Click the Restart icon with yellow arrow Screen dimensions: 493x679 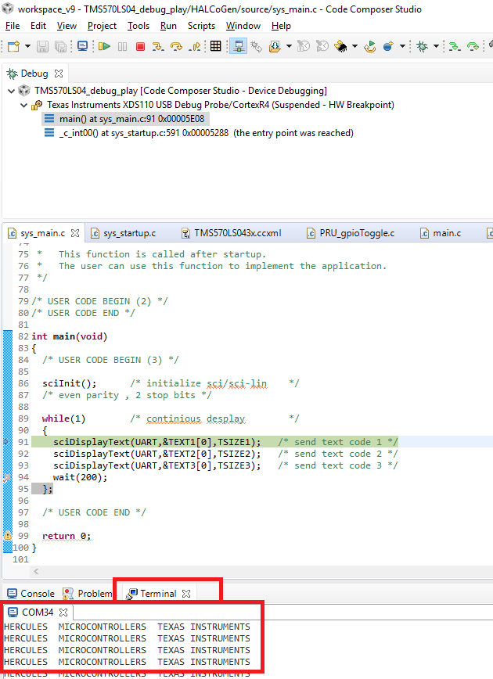coord(369,46)
